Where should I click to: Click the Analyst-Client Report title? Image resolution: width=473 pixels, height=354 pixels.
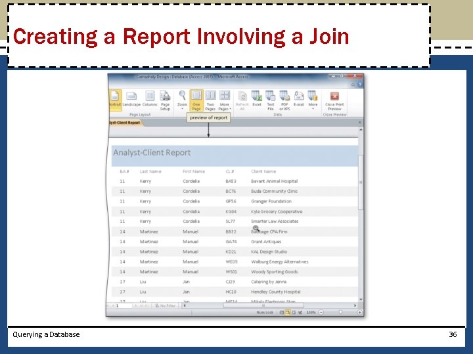coord(152,153)
